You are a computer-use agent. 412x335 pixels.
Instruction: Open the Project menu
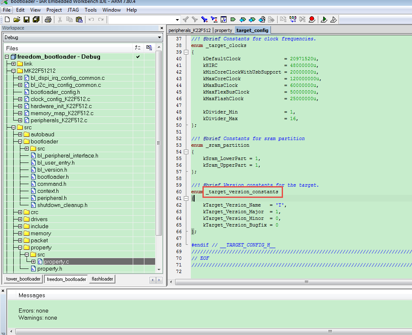click(54, 10)
